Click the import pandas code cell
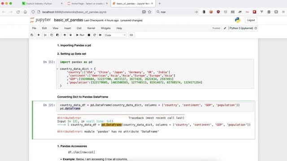This screenshot has height=161, width=287. [x=155, y=74]
